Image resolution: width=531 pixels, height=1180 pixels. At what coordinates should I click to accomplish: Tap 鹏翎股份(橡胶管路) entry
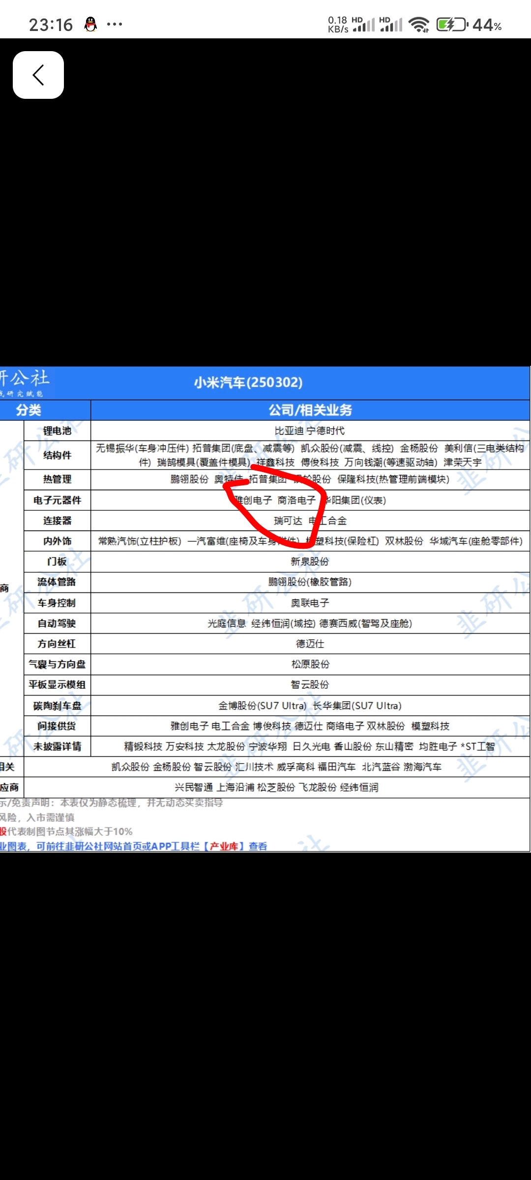310,582
